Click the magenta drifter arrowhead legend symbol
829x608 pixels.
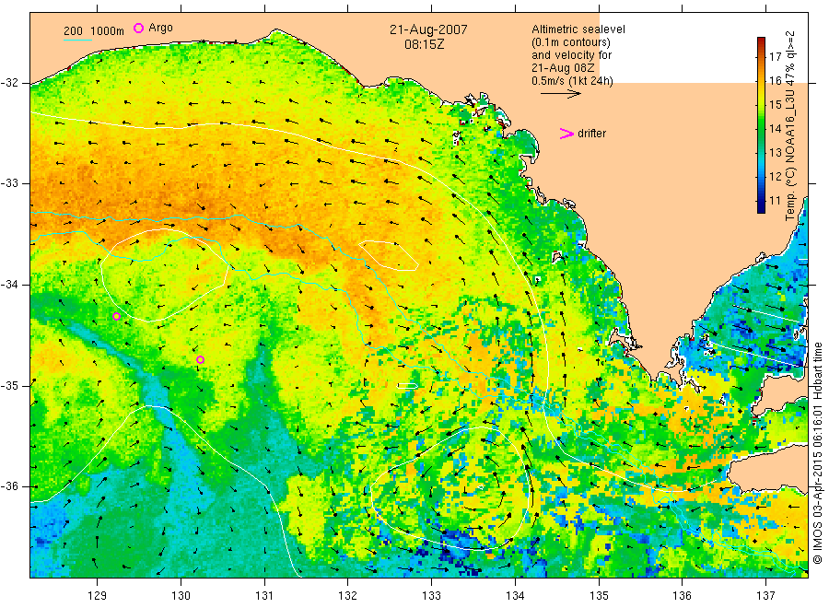point(566,134)
